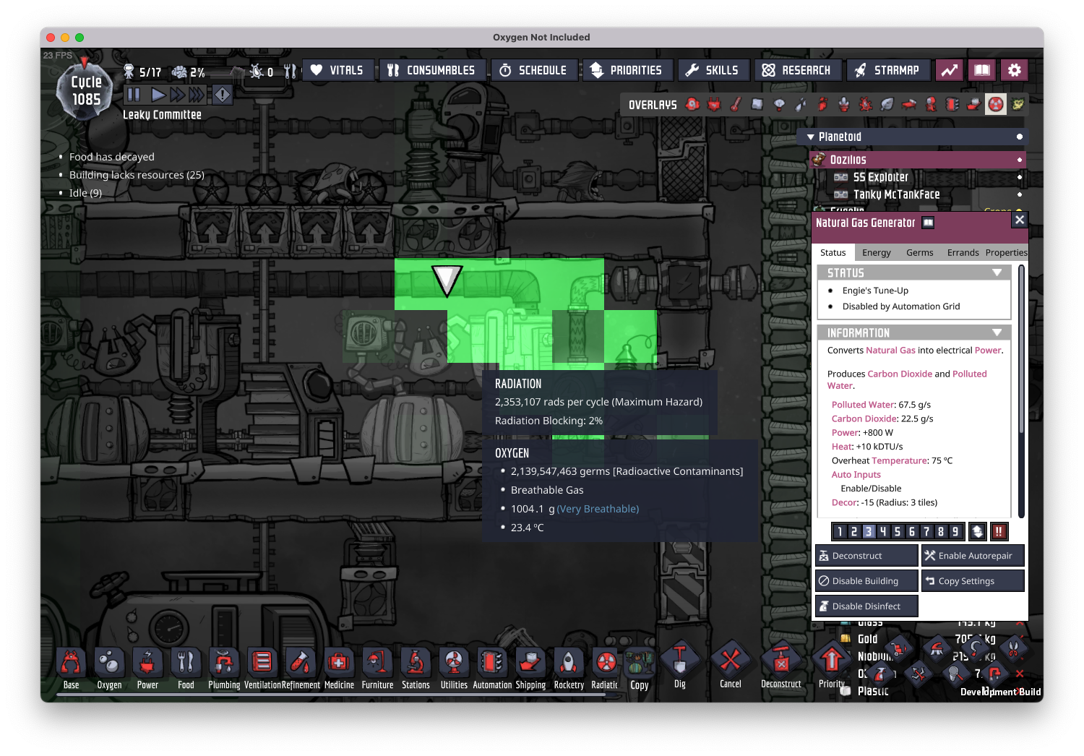
Task: Open the Research menu
Action: 796,70
